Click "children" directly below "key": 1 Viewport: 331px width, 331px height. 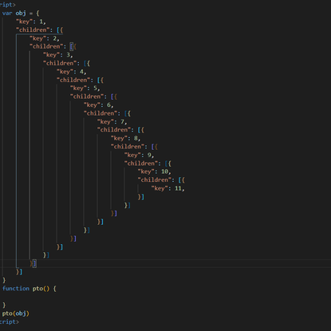[33, 30]
